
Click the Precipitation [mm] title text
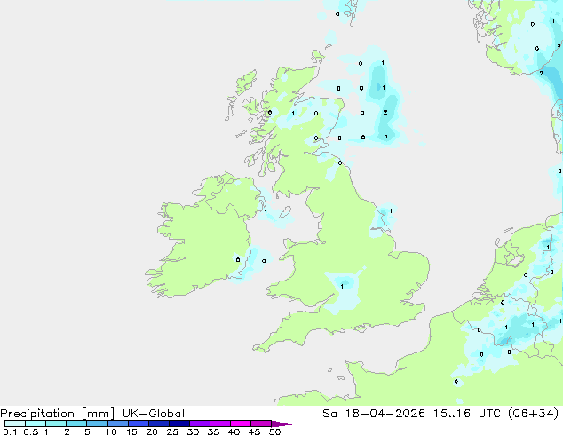click(x=58, y=414)
